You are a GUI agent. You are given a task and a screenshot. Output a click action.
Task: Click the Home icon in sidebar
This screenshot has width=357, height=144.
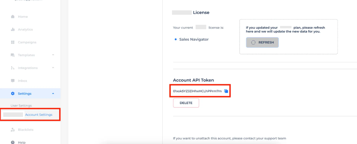(x=13, y=17)
